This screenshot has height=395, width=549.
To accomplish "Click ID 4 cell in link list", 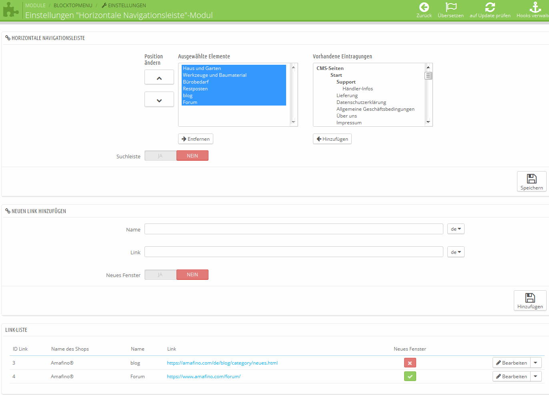I will (14, 377).
